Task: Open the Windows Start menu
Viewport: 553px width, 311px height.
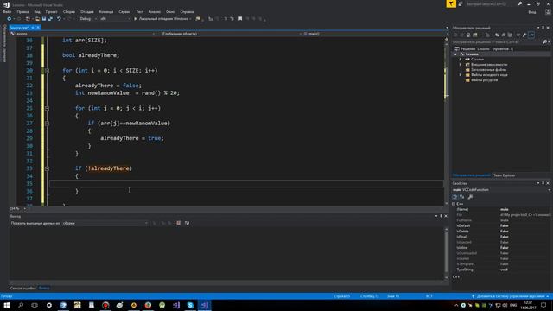Action: (7, 305)
